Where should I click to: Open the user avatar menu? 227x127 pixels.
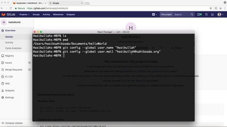tap(221, 14)
